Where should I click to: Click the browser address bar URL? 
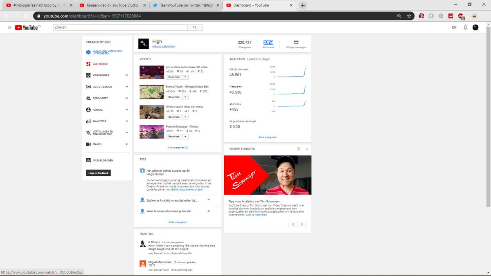point(92,16)
